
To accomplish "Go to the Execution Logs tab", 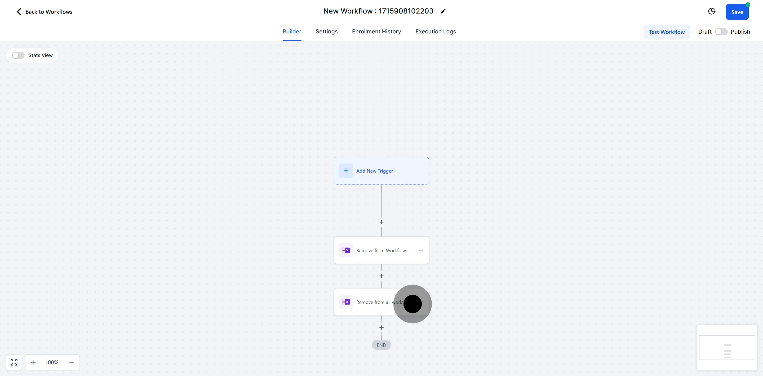I will point(435,32).
